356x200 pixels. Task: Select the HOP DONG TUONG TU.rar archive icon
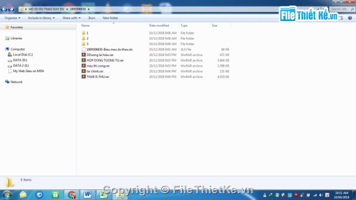(x=83, y=60)
